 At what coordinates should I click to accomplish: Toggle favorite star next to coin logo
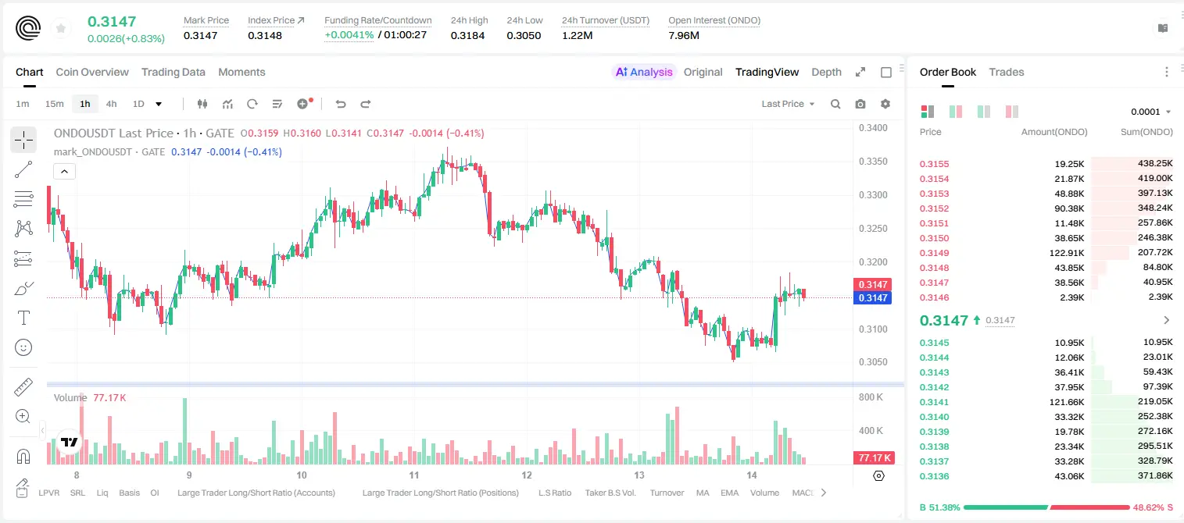pos(61,29)
